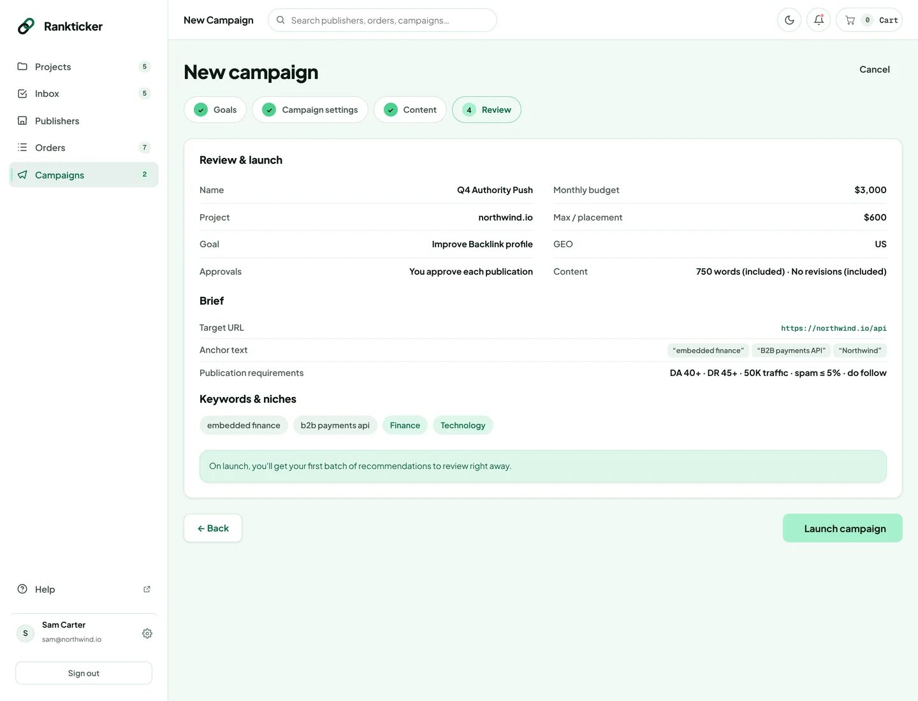Open Orders in the sidebar
This screenshot has height=701, width=918.
pos(84,148)
